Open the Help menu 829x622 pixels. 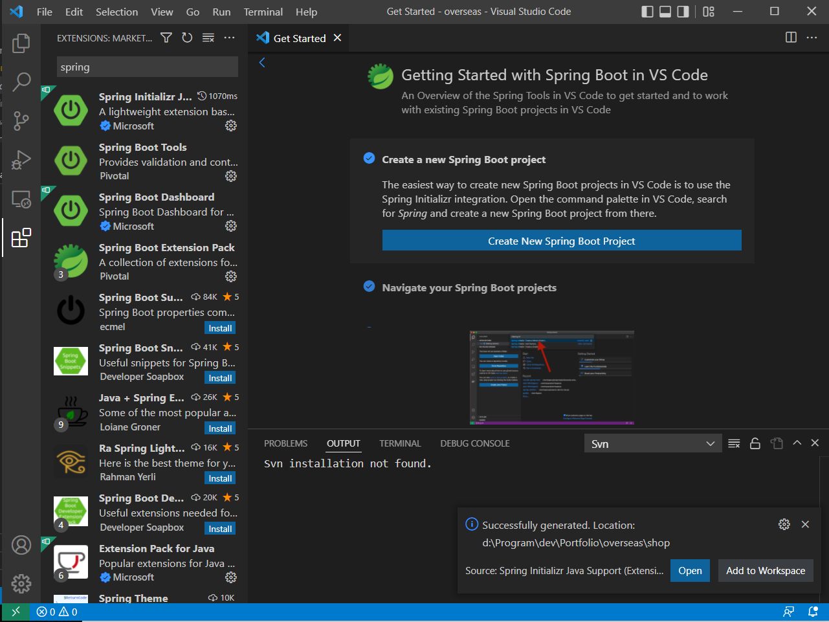tap(307, 12)
